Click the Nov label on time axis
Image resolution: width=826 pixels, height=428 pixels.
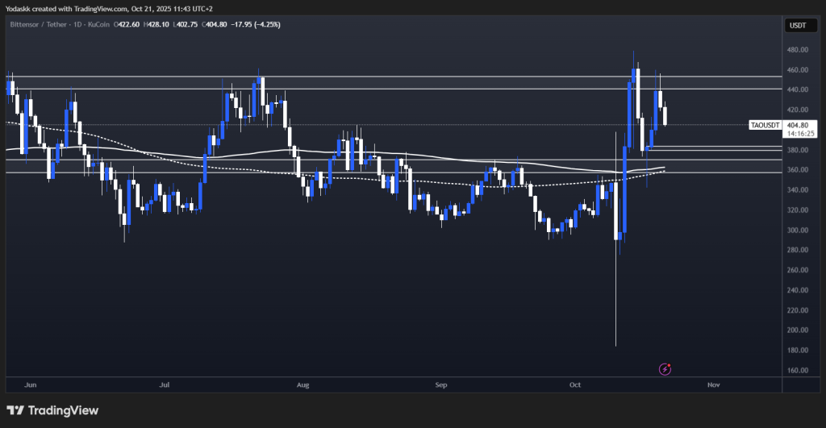pos(713,384)
